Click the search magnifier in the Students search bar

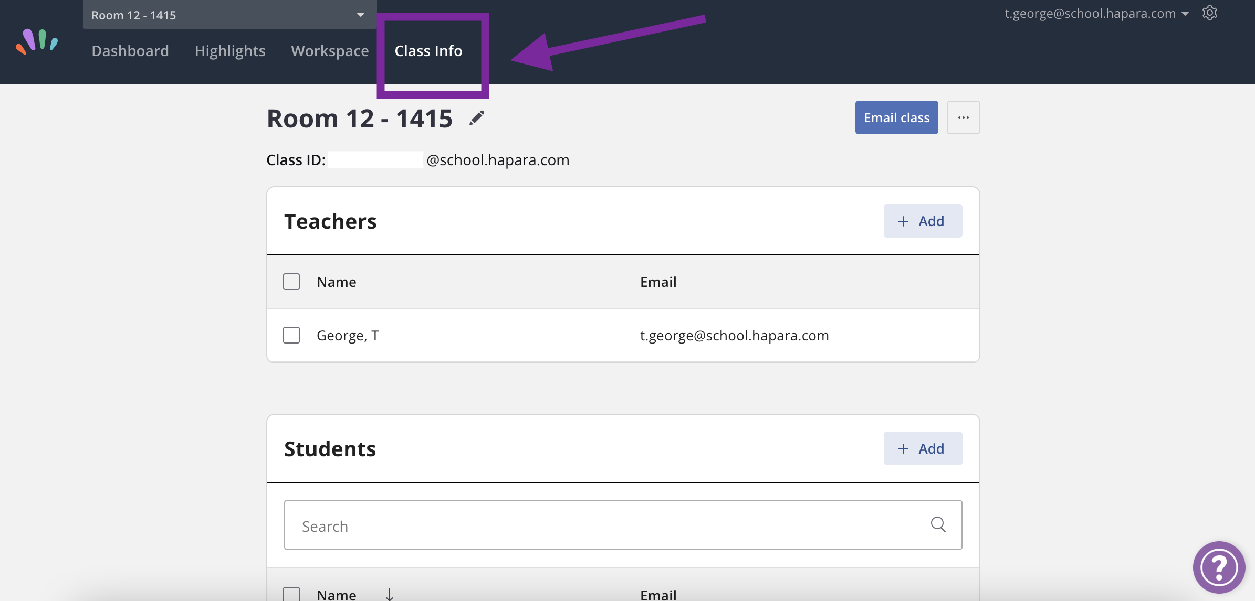[938, 524]
